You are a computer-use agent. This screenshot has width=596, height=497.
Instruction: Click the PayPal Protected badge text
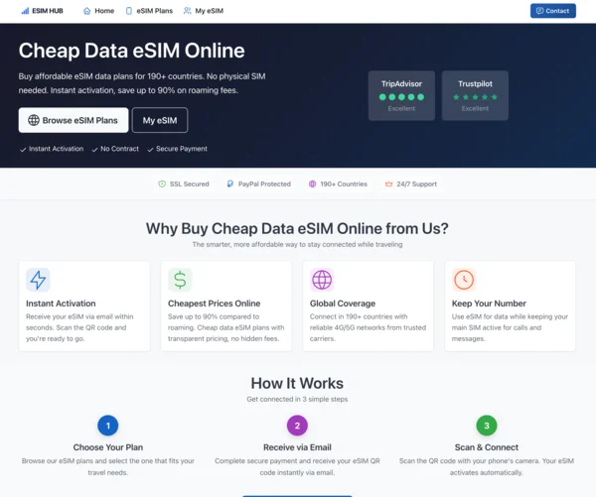coord(264,185)
